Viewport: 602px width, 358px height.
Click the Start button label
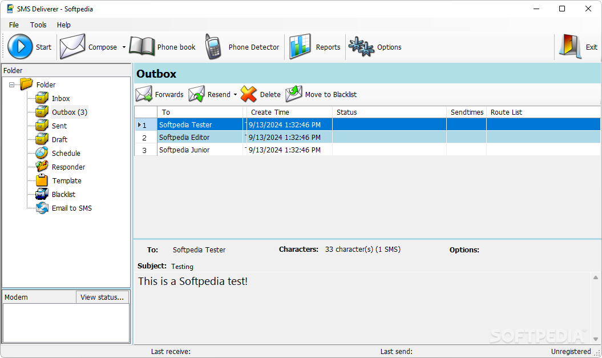(43, 47)
